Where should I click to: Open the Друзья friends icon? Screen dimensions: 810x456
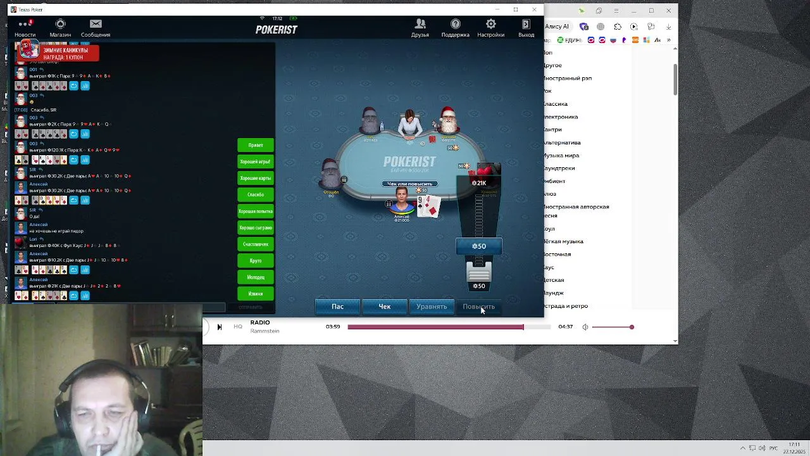click(420, 28)
